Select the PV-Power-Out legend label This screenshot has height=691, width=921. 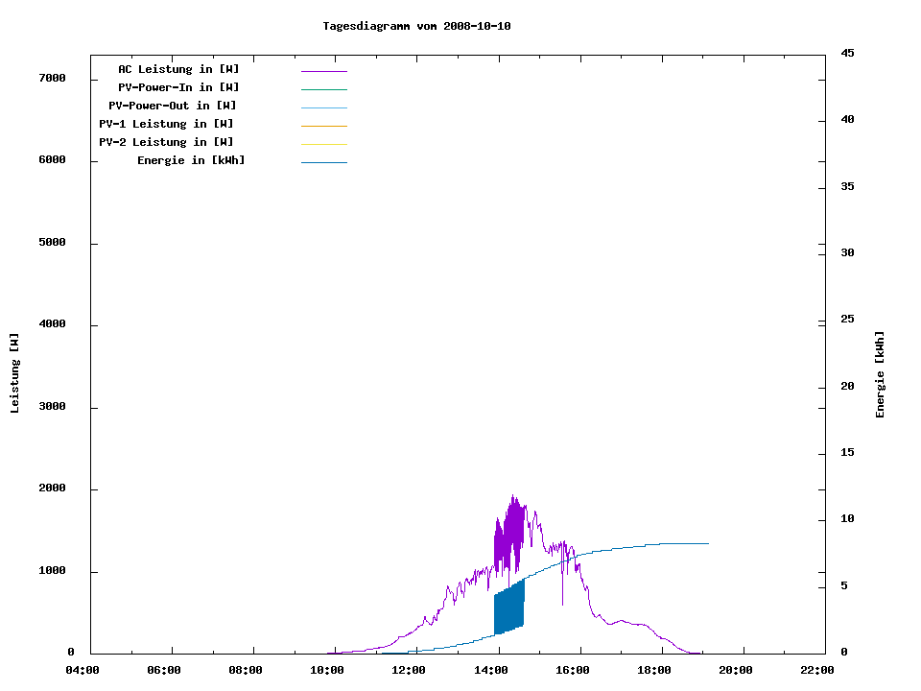click(x=173, y=106)
